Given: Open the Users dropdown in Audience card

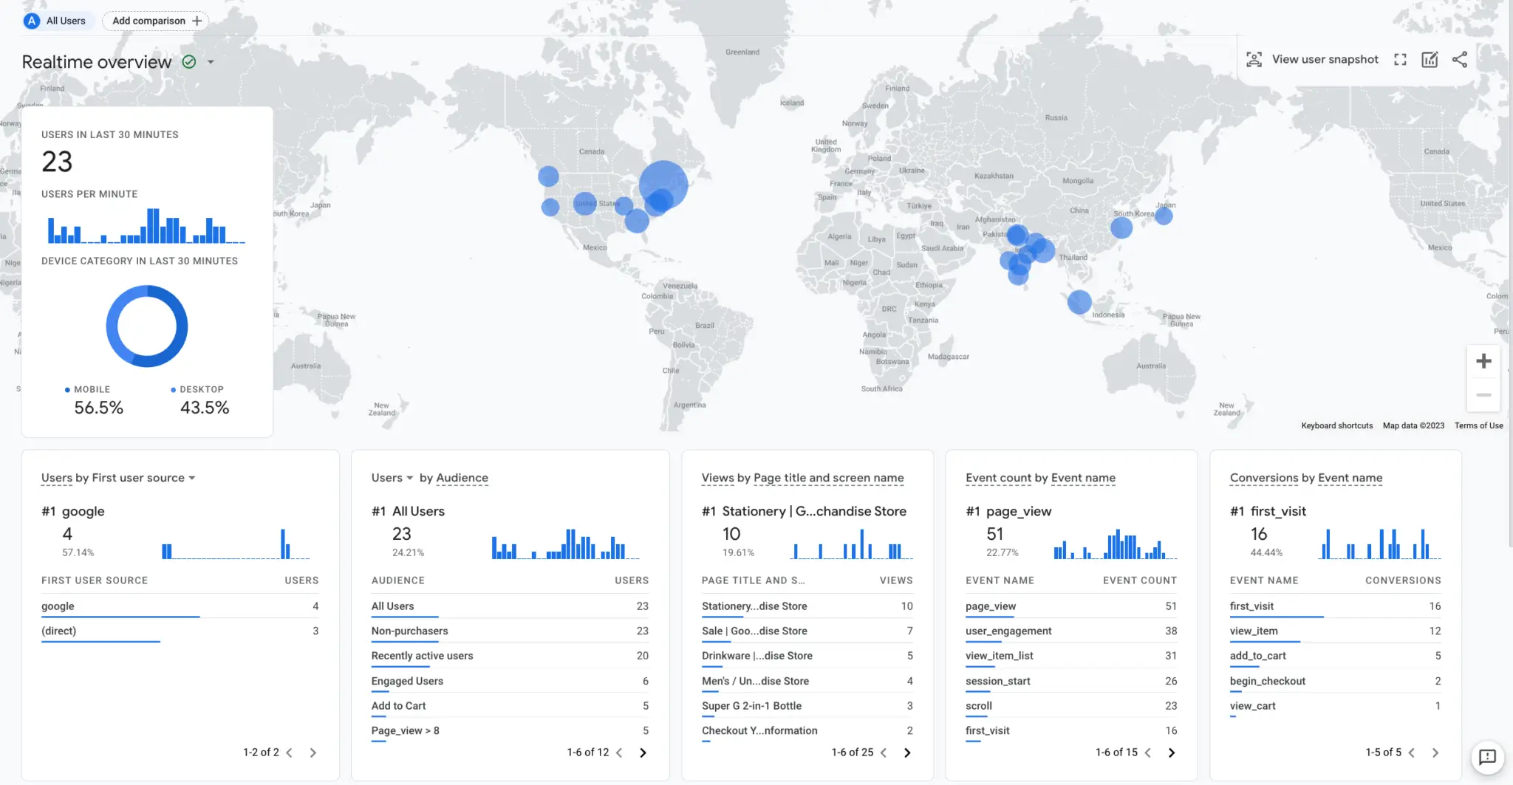Looking at the screenshot, I should click(392, 477).
